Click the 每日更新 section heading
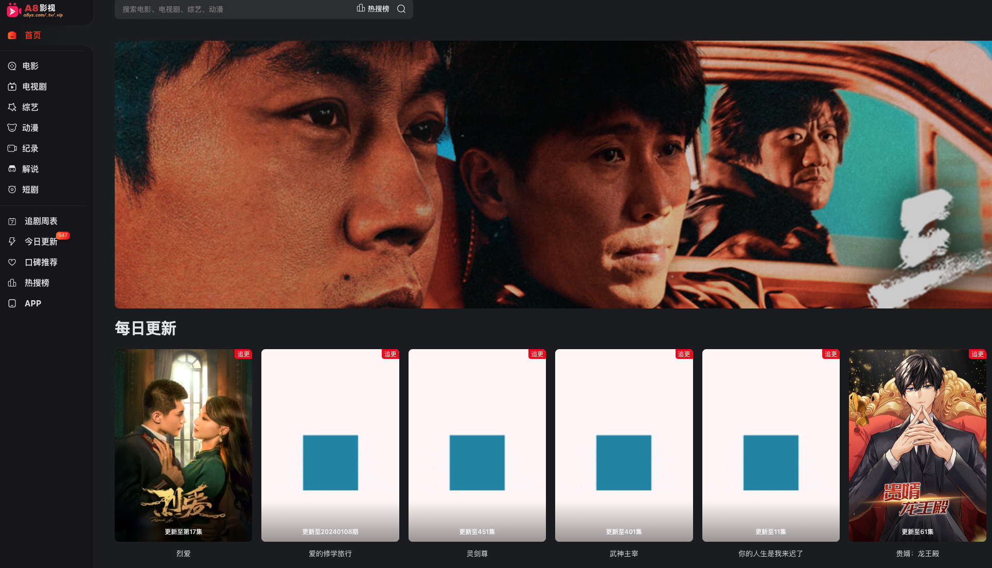The height and width of the screenshot is (568, 992). [x=146, y=329]
